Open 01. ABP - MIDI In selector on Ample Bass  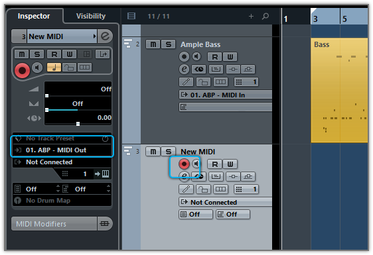(225, 95)
